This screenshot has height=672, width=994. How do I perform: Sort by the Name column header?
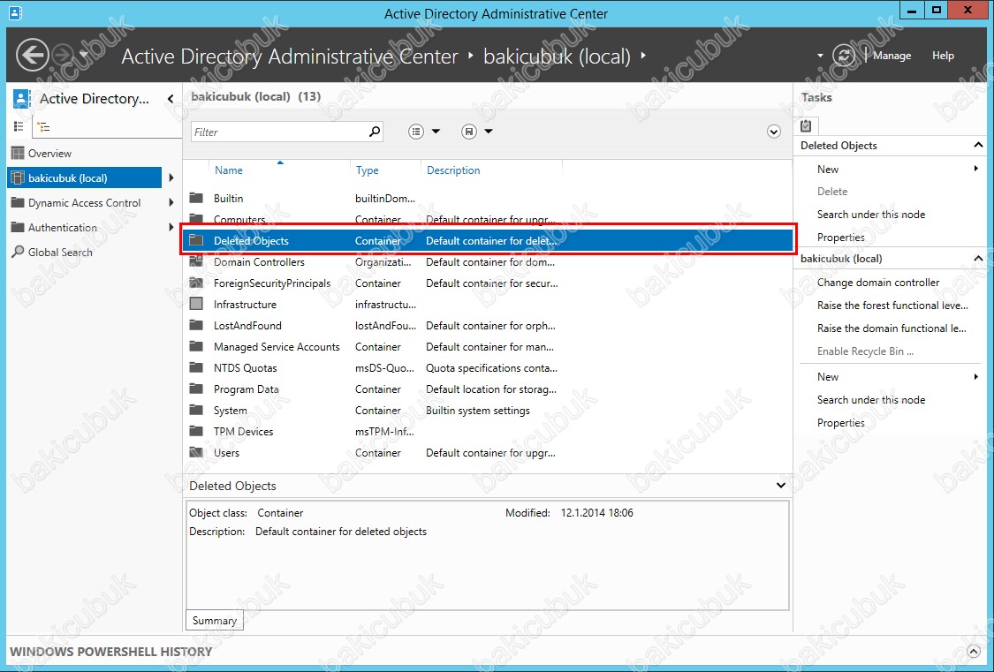click(228, 170)
